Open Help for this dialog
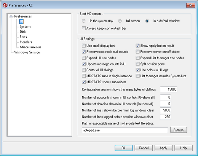198x156 pixels. 184,148
